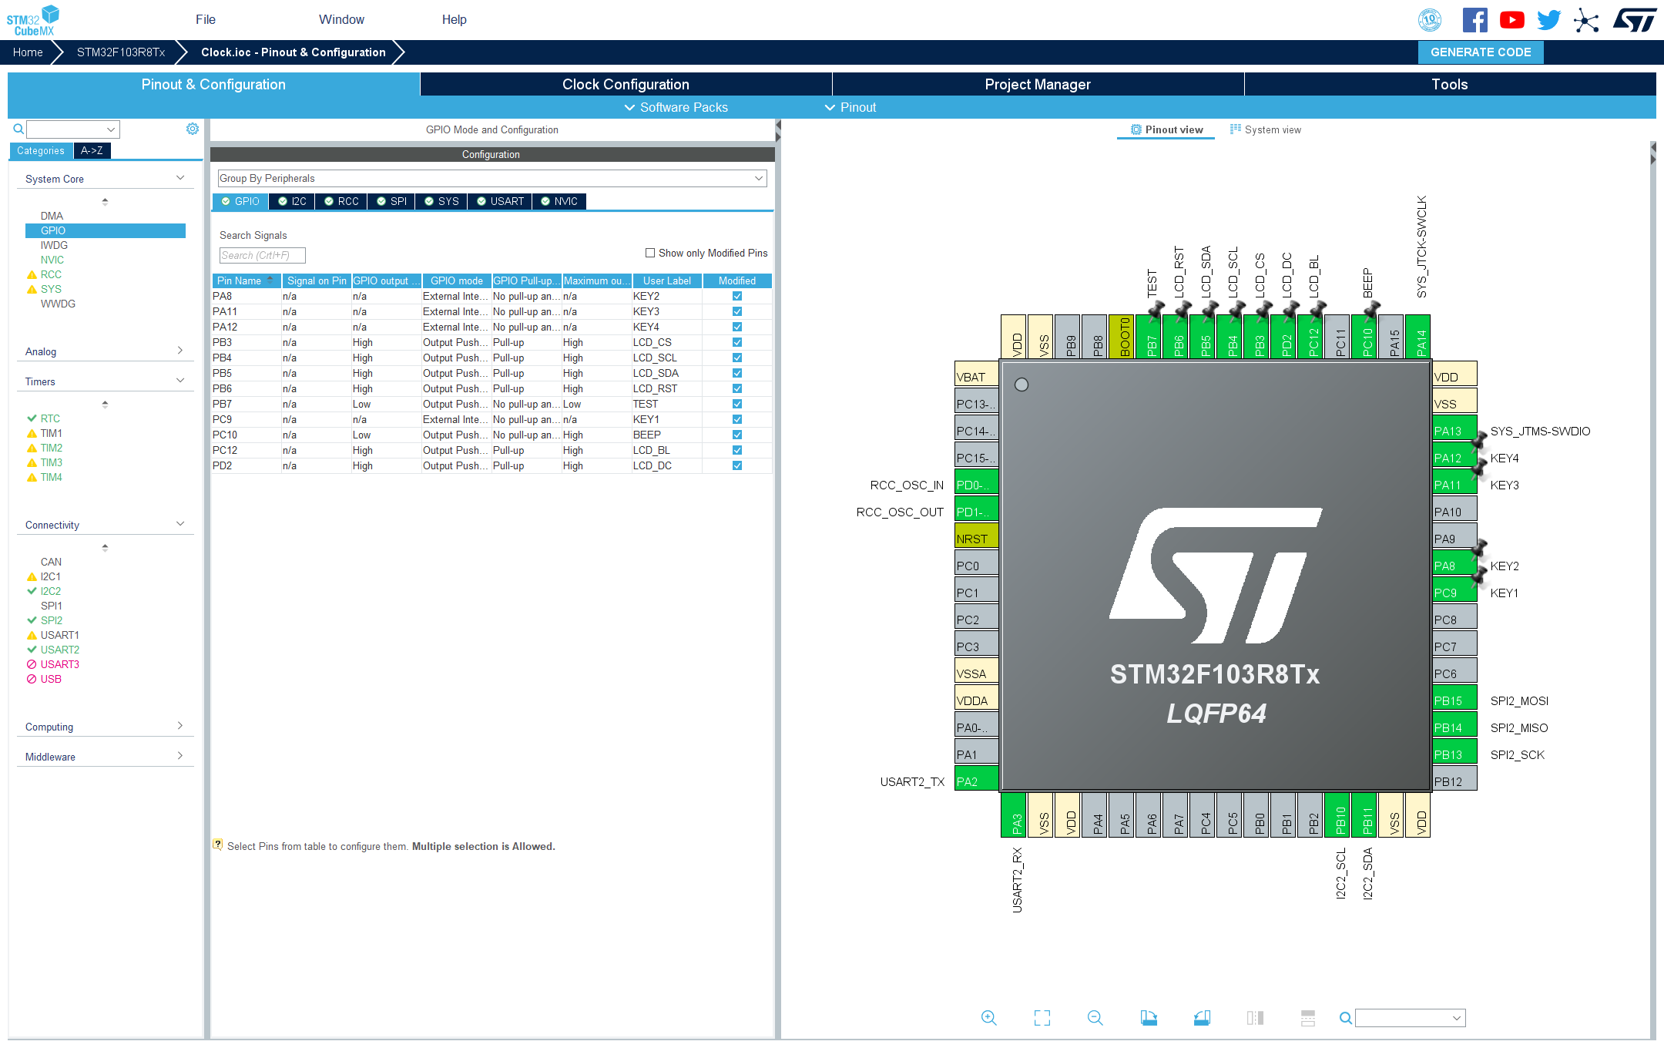The image size is (1664, 1048).
Task: Click the peripheral search magnifier icon
Action: [x=18, y=129]
